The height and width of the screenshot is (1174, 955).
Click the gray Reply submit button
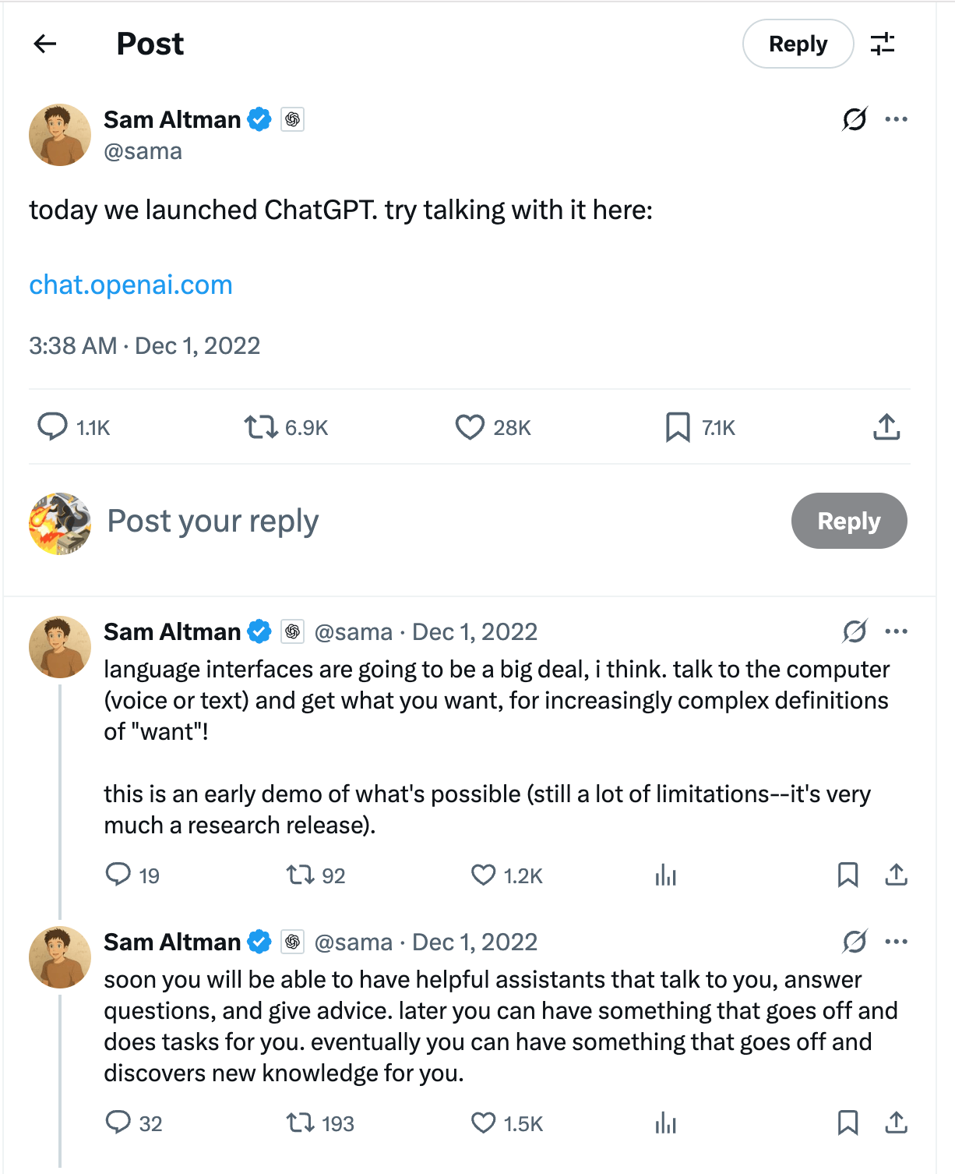pos(849,521)
